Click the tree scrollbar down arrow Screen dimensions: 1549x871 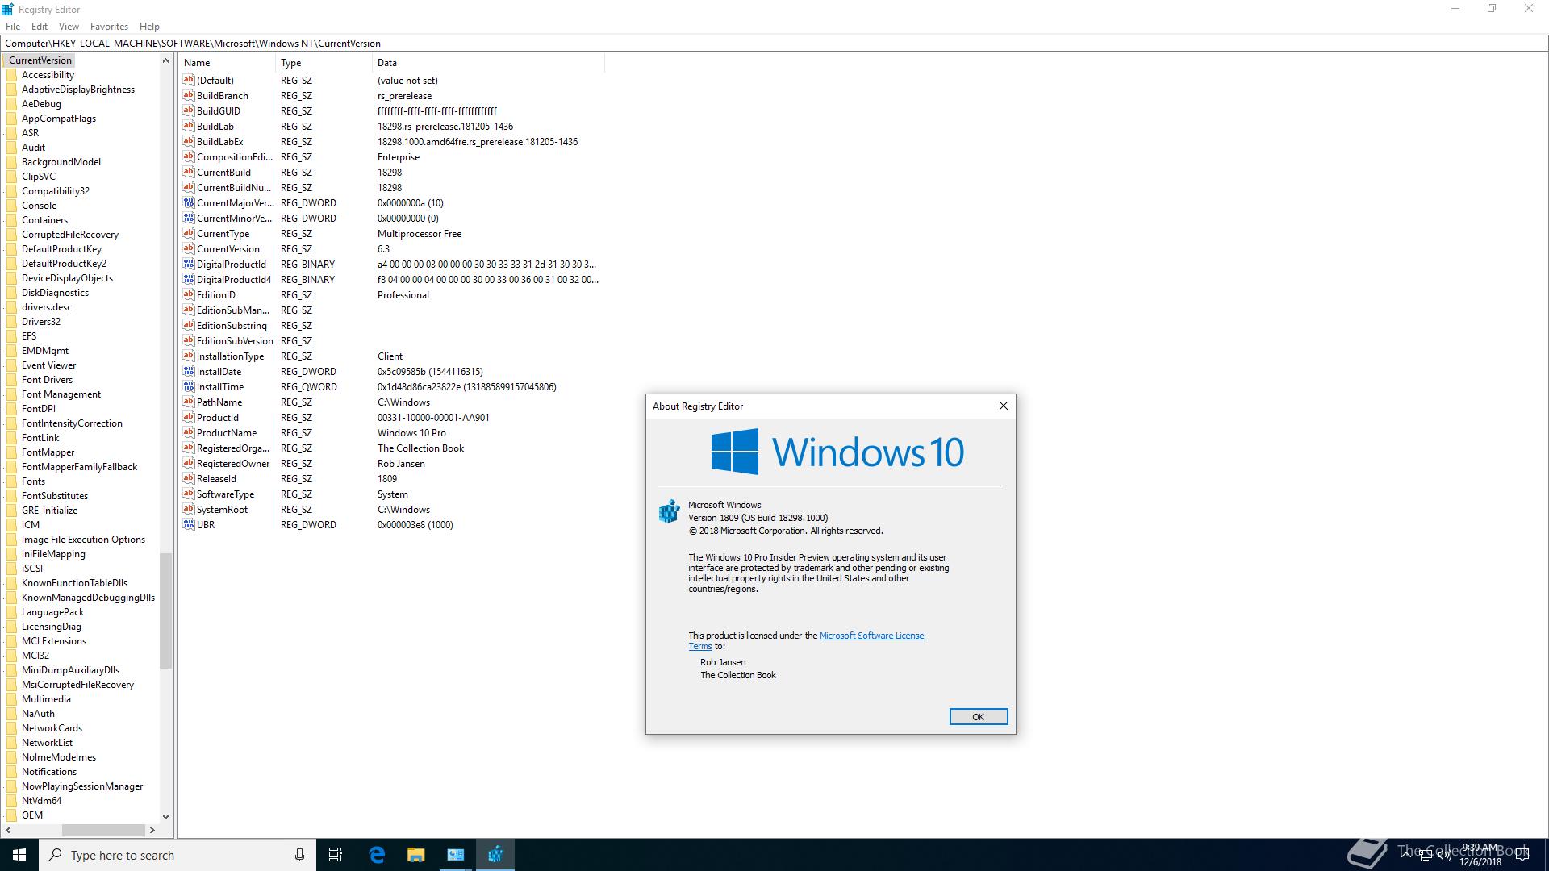coord(165,816)
